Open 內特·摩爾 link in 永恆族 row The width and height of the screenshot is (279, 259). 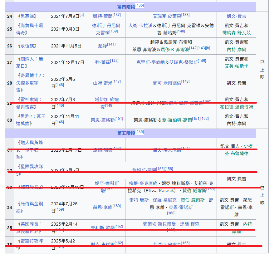tap(237, 50)
